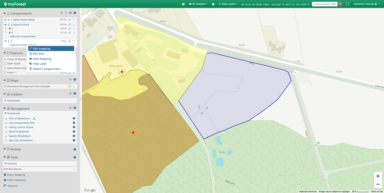This screenshot has height=193, width=384.
Task: Click the Locate postcode search field
Action: point(324,4)
